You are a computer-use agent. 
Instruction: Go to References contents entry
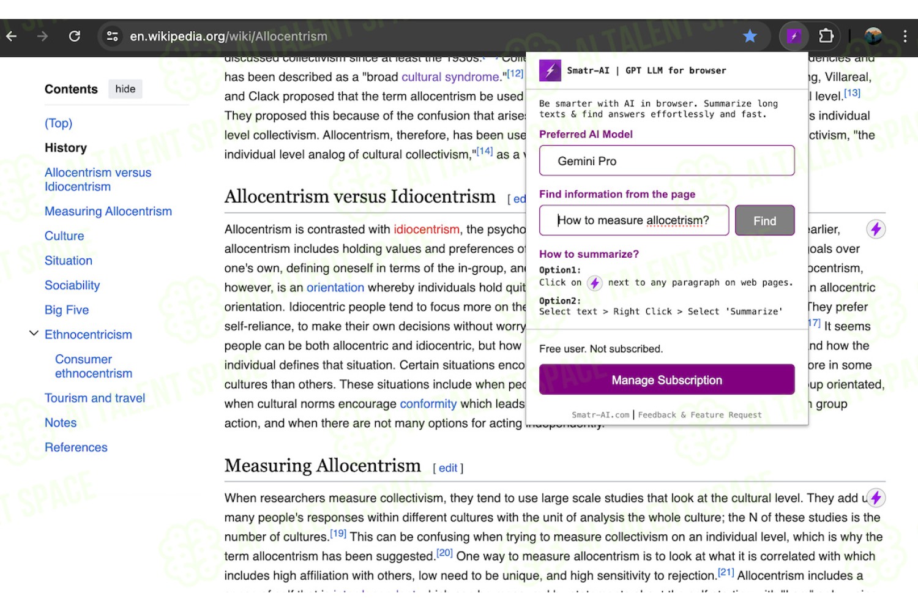[76, 447]
